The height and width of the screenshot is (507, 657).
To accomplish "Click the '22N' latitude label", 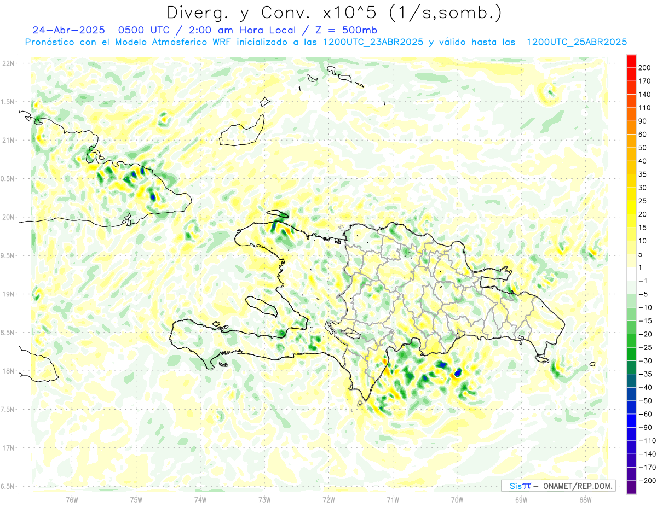I will (x=8, y=63).
